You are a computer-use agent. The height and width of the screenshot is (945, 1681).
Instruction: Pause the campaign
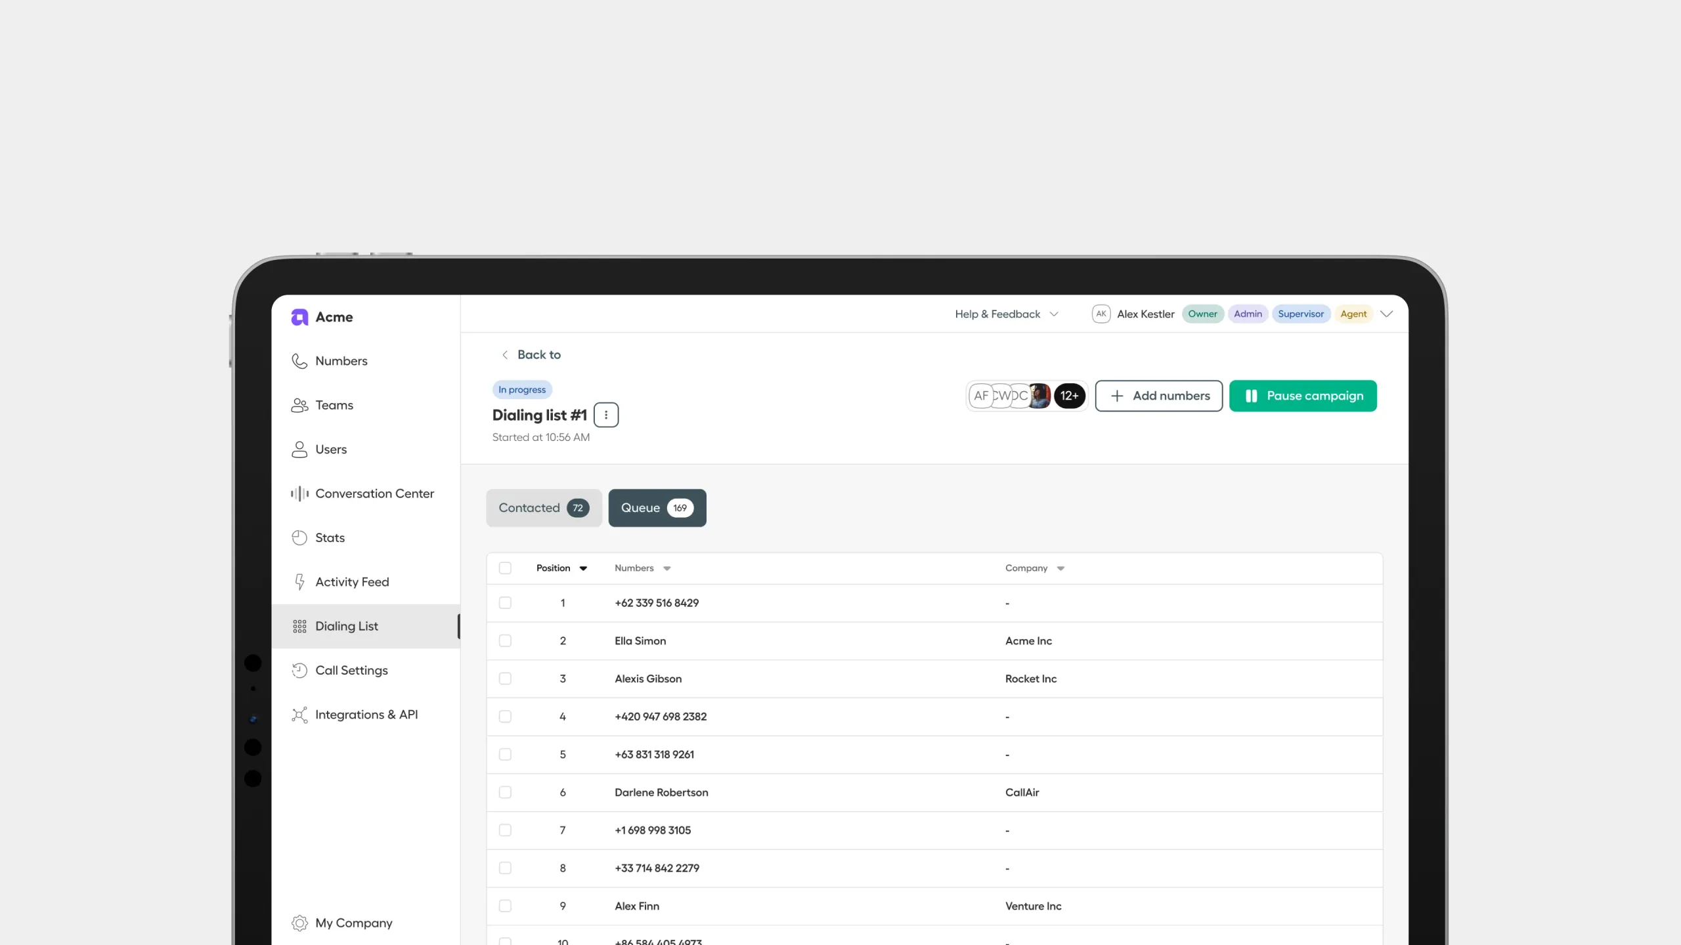pos(1303,396)
